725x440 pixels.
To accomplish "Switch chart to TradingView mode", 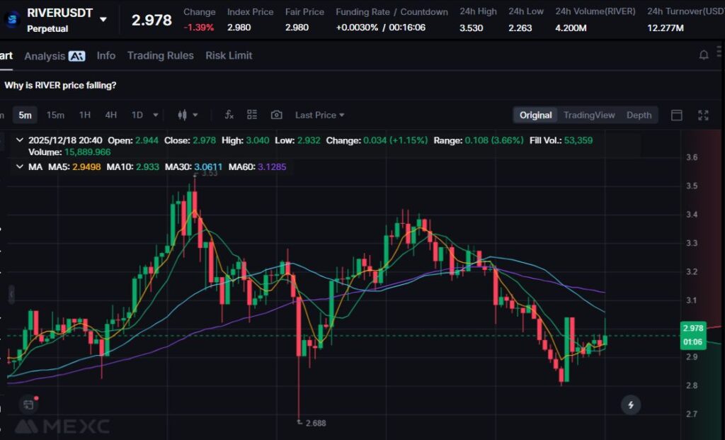I will tap(589, 115).
